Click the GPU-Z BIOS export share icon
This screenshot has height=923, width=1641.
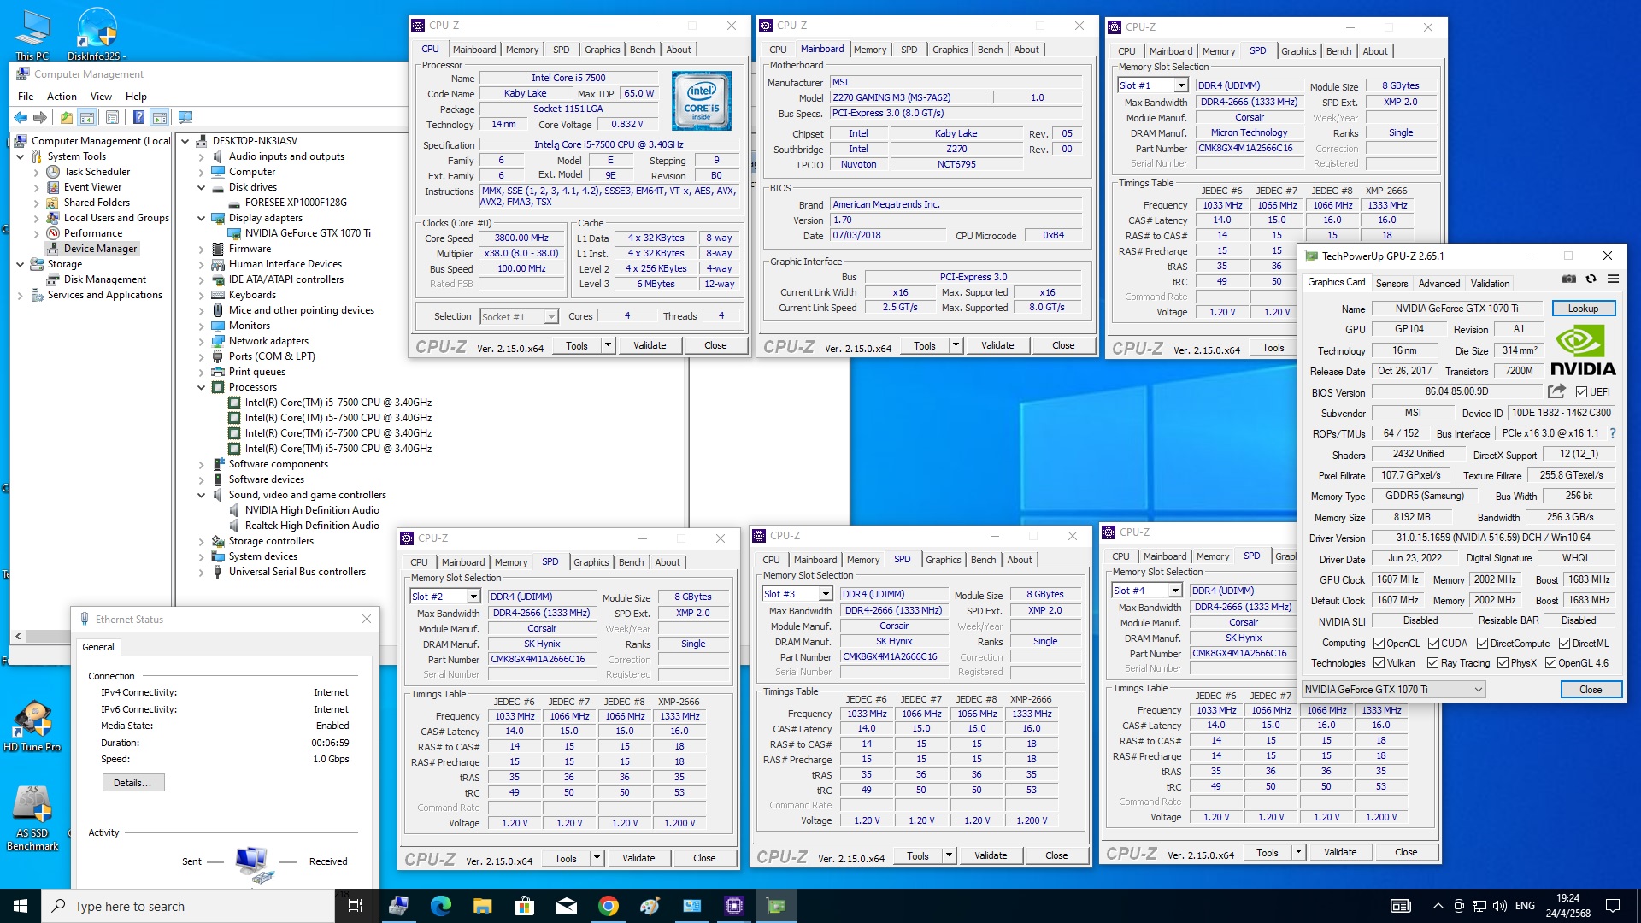click(1556, 391)
